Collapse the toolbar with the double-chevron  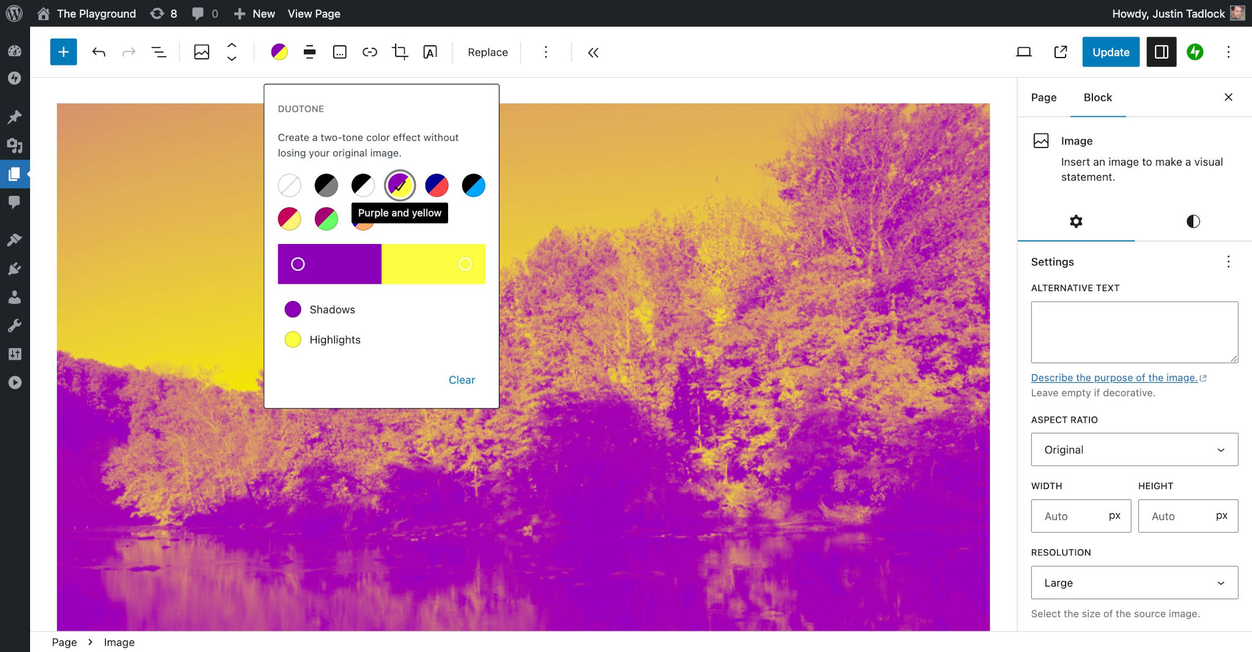tap(592, 53)
